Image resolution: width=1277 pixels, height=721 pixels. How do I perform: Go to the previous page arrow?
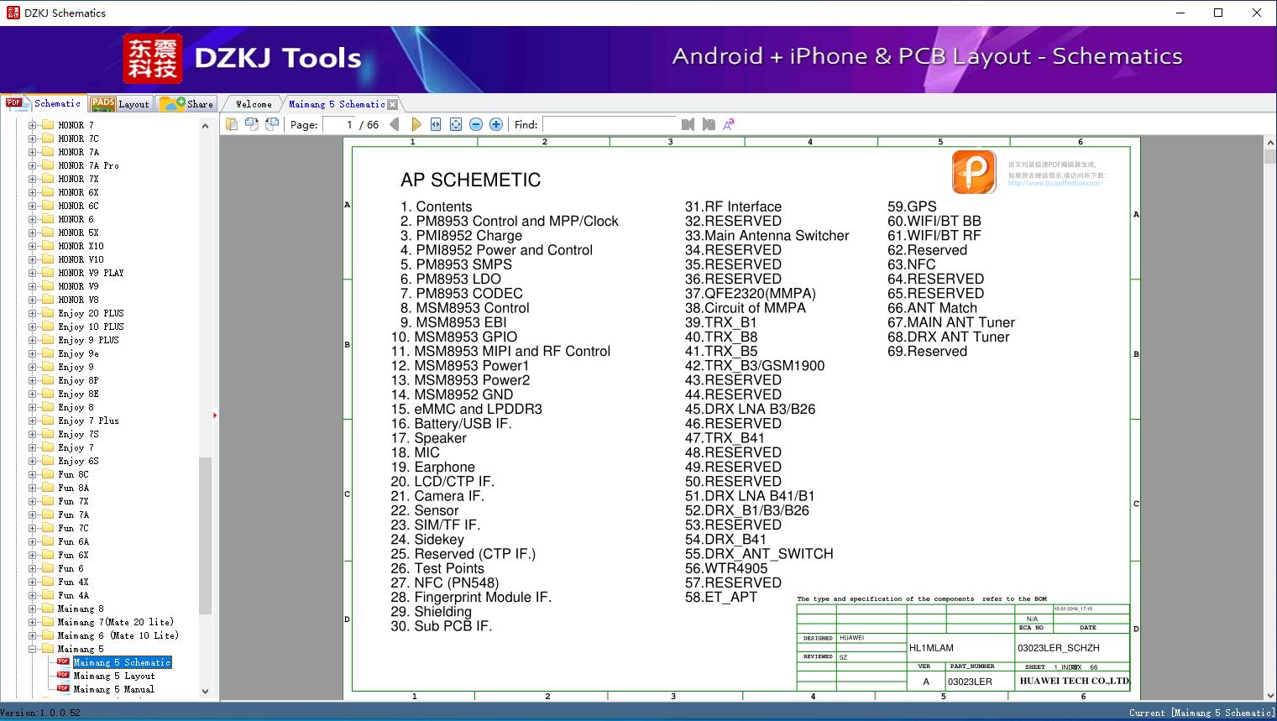click(x=395, y=124)
